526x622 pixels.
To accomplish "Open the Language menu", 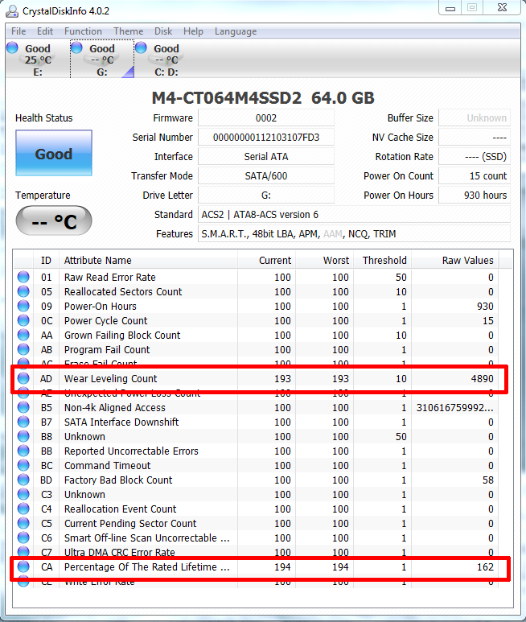I will tap(236, 31).
